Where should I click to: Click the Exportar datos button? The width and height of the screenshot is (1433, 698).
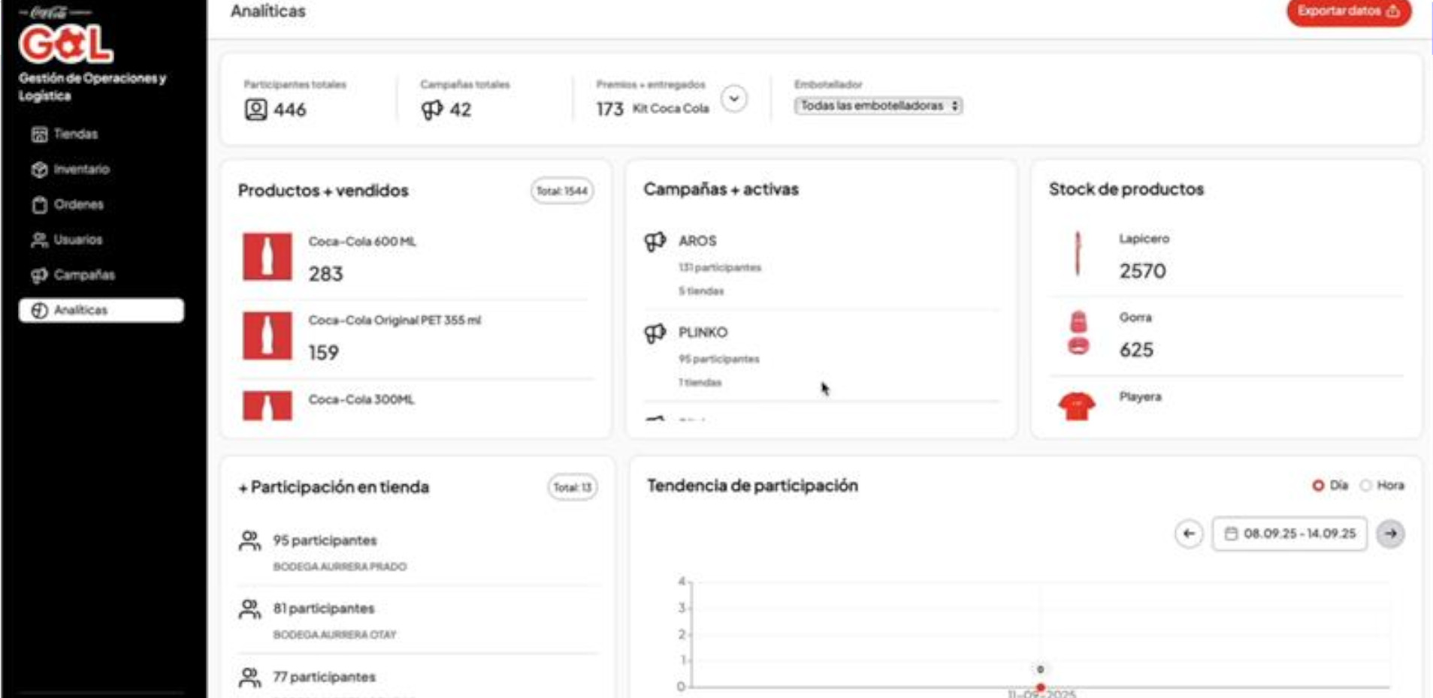pos(1347,13)
